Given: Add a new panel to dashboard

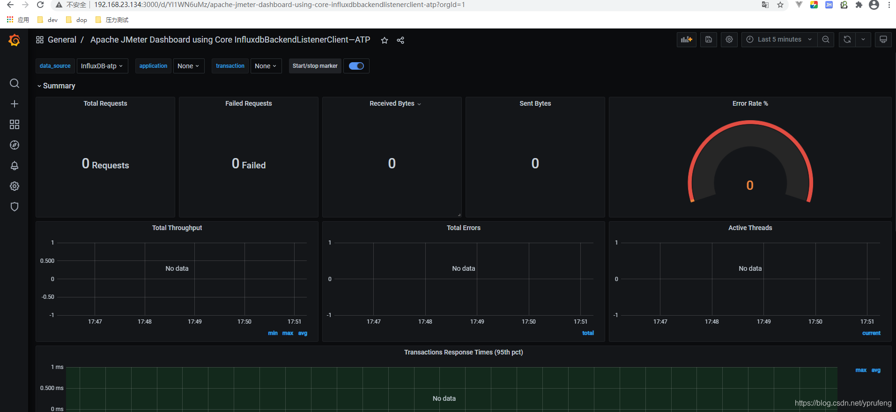Looking at the screenshot, I should tap(687, 40).
